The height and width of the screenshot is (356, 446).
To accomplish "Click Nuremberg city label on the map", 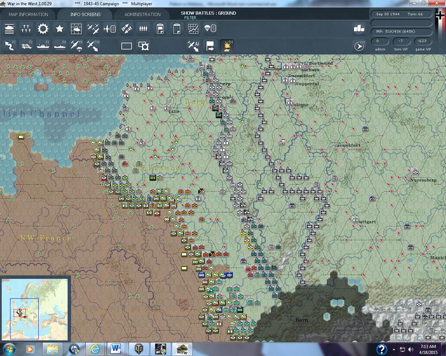I will [x=423, y=180].
